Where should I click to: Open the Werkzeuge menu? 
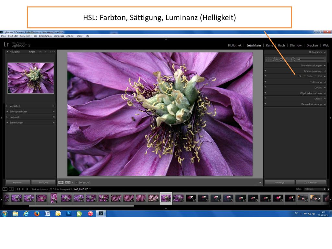[x=59, y=36]
